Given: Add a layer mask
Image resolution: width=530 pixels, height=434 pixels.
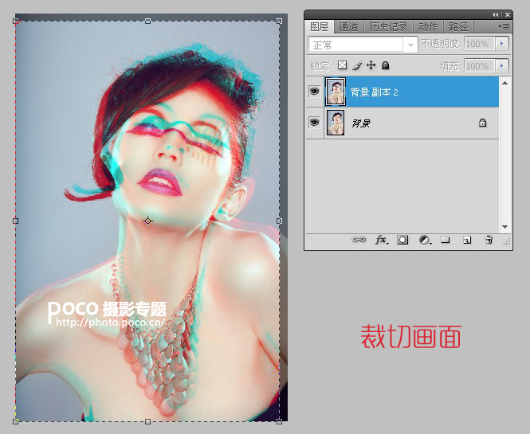Looking at the screenshot, I should click(402, 240).
